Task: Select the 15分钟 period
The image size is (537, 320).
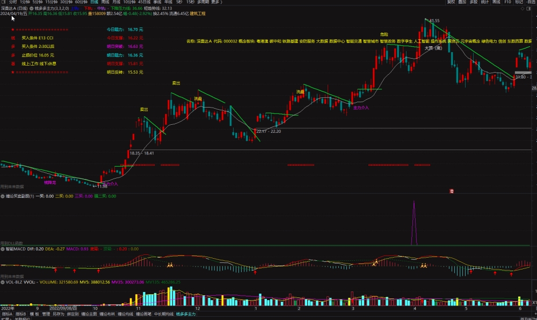Action: pos(52,2)
